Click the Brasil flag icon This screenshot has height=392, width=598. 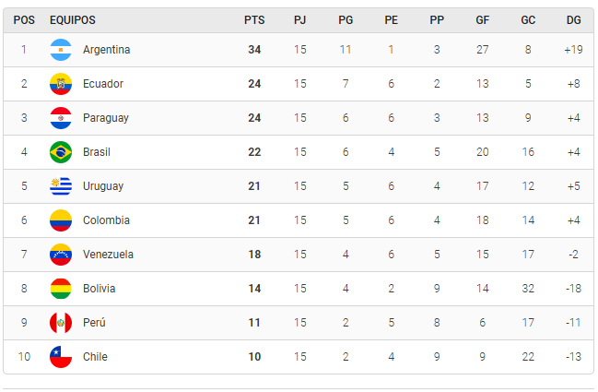coord(61,152)
